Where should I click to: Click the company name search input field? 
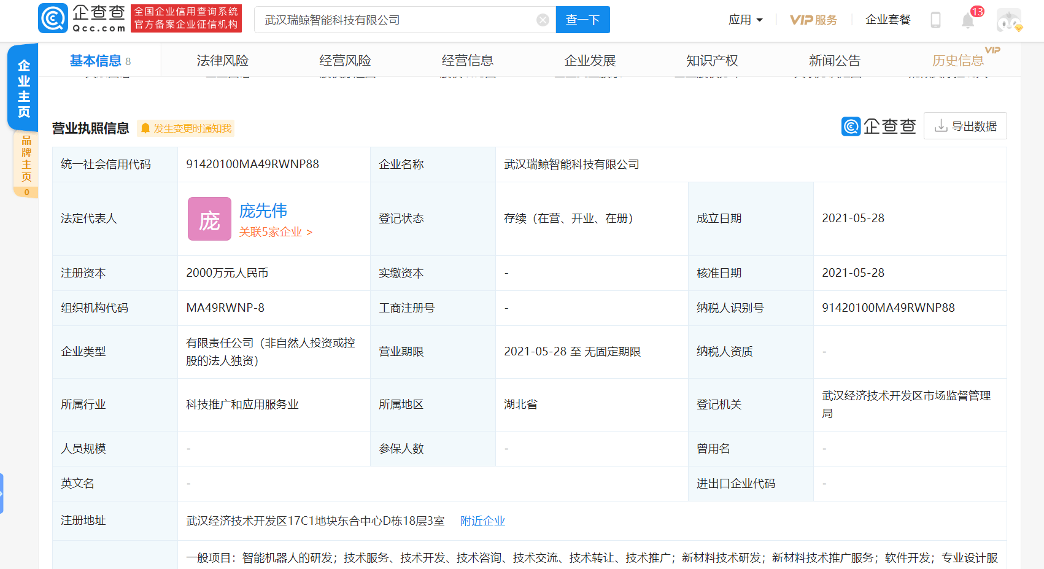[399, 20]
